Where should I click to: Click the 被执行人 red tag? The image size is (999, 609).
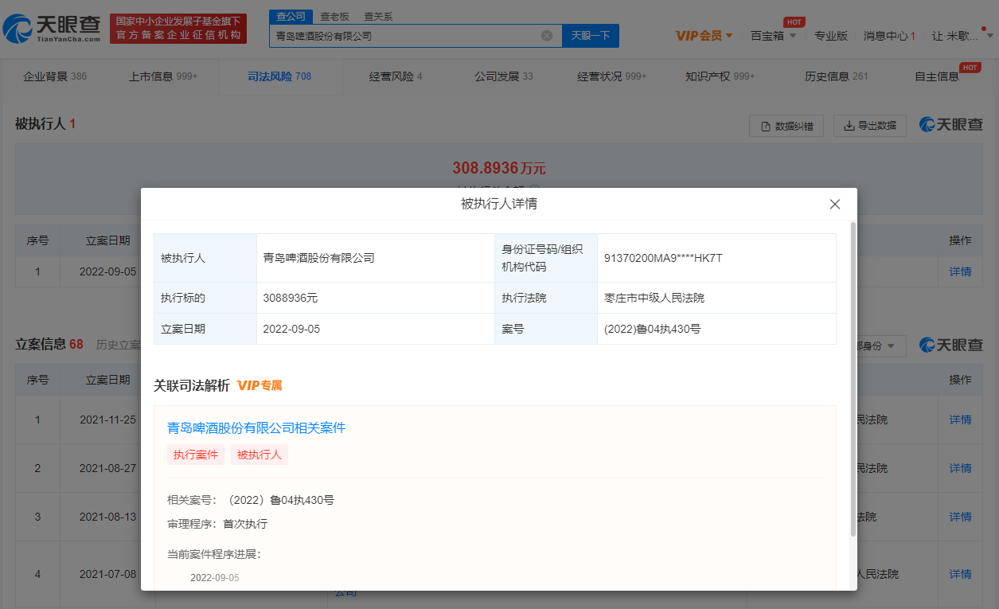tap(260, 455)
